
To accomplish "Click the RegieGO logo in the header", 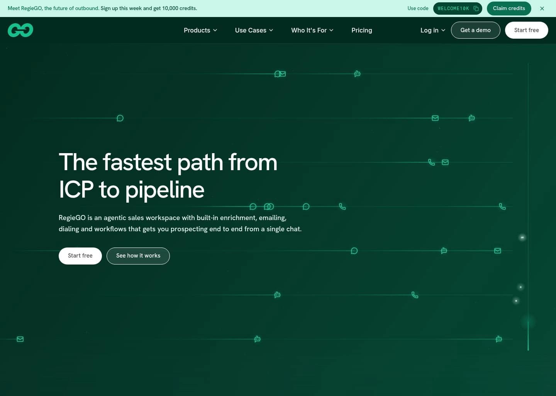I will coord(20,30).
